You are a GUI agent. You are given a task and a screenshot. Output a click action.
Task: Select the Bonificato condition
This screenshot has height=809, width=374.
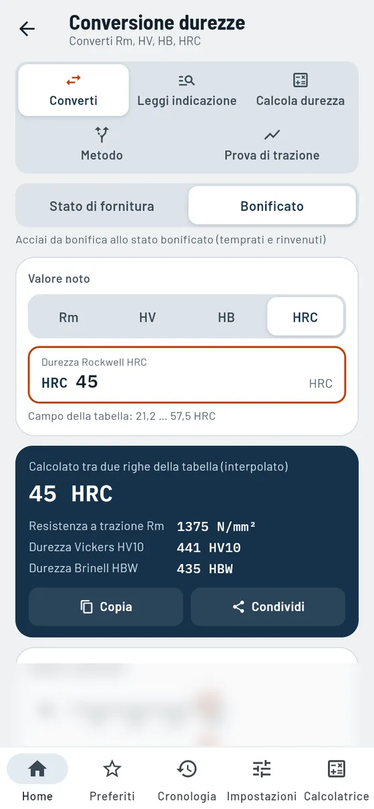(x=272, y=206)
